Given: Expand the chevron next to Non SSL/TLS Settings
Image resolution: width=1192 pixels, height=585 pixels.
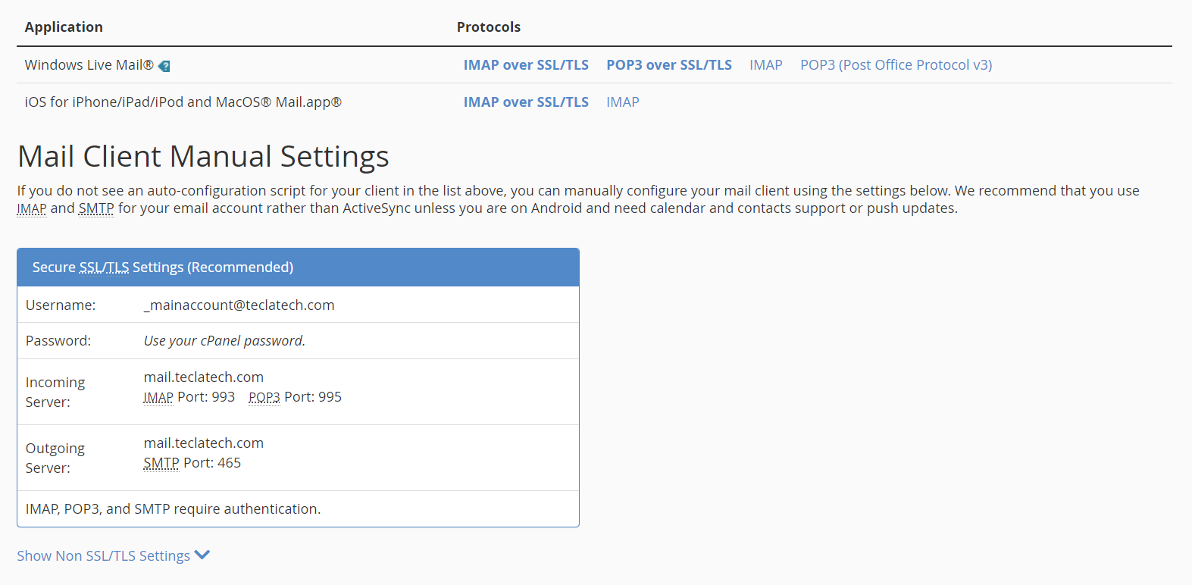Looking at the screenshot, I should click(x=202, y=555).
